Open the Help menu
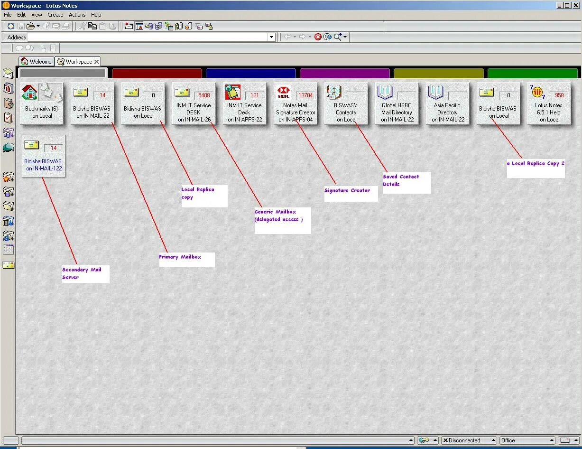This screenshot has height=449, width=582. point(96,15)
